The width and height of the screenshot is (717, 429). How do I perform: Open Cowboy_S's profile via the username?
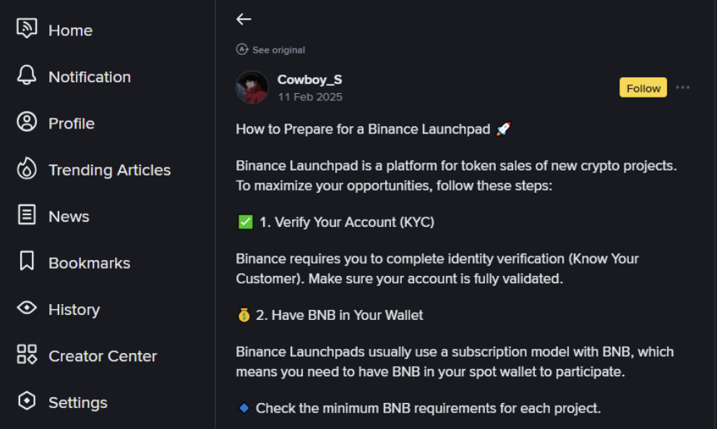(x=309, y=79)
